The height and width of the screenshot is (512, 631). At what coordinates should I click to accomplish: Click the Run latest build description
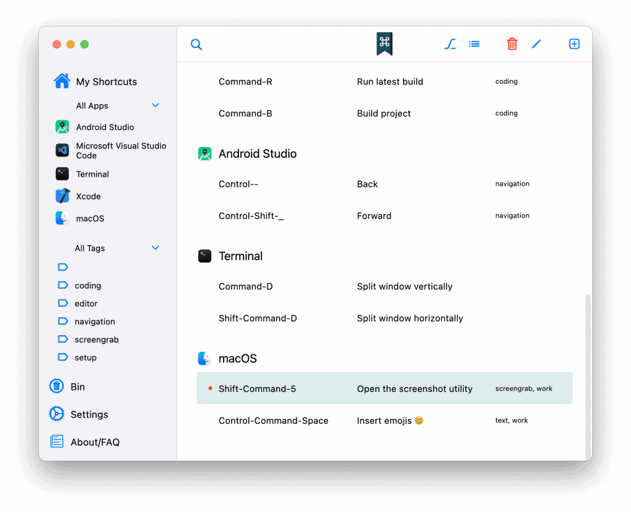[x=390, y=82]
